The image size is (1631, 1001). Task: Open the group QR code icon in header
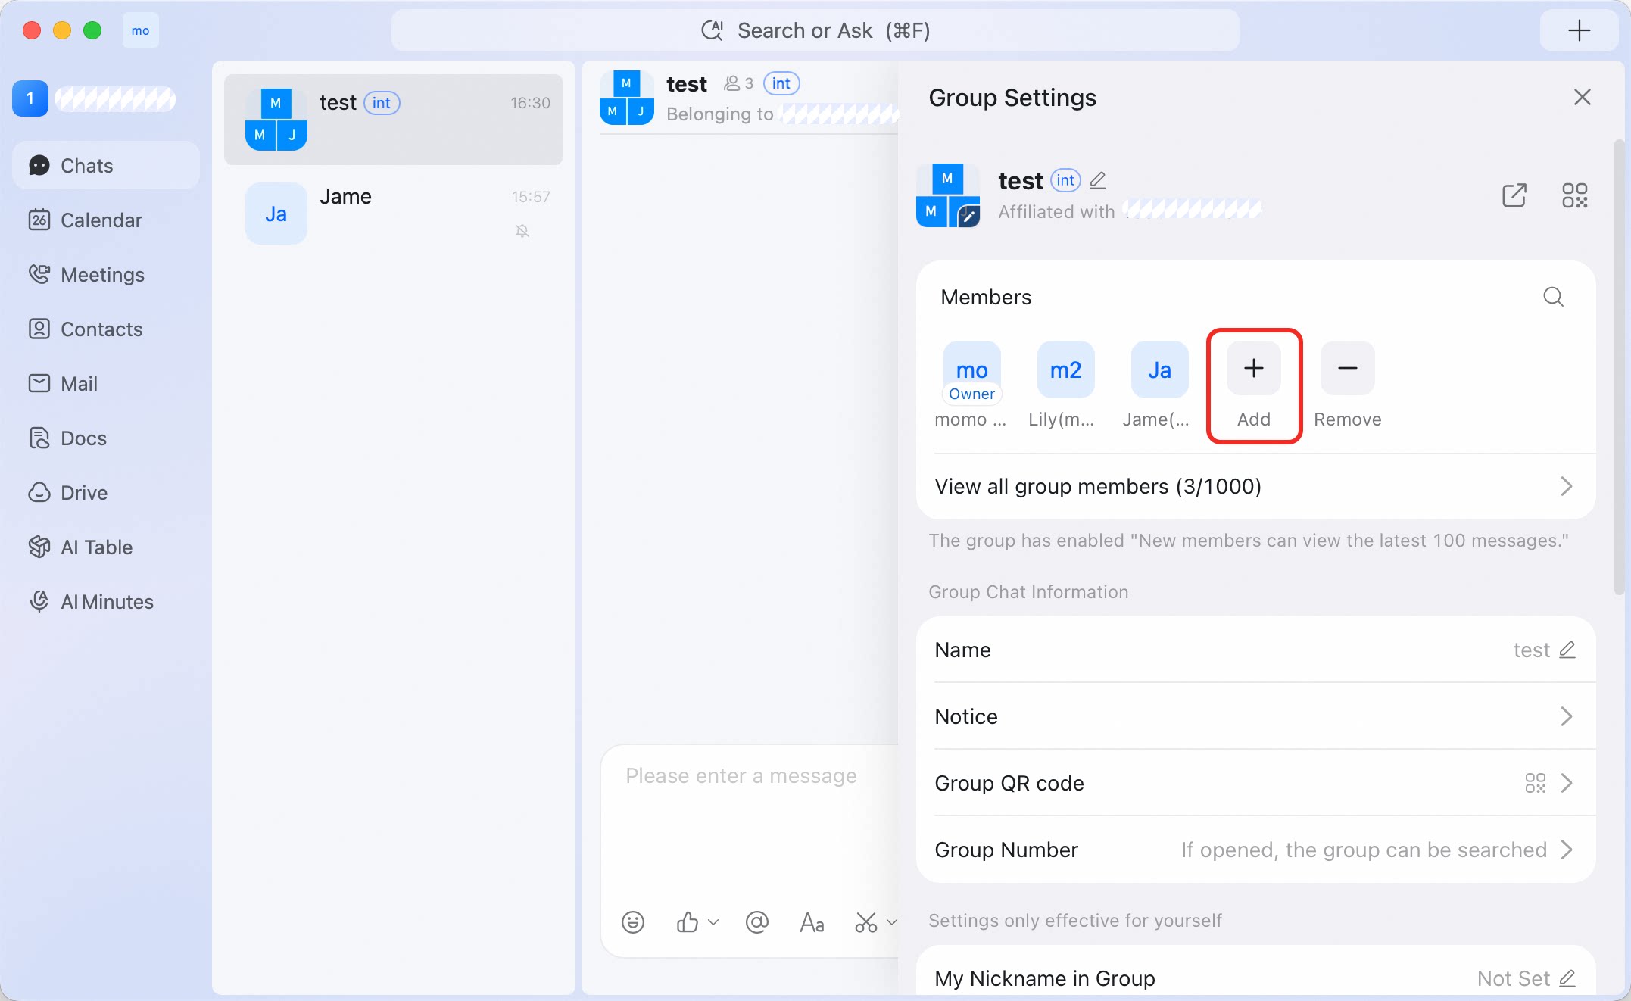pos(1574,195)
